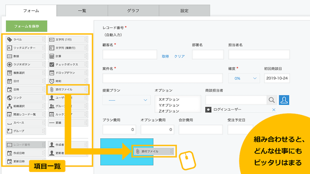Image resolution: width=310 pixels, height=174 pixels.
Task: Click the クリア link
Action: pos(179,56)
